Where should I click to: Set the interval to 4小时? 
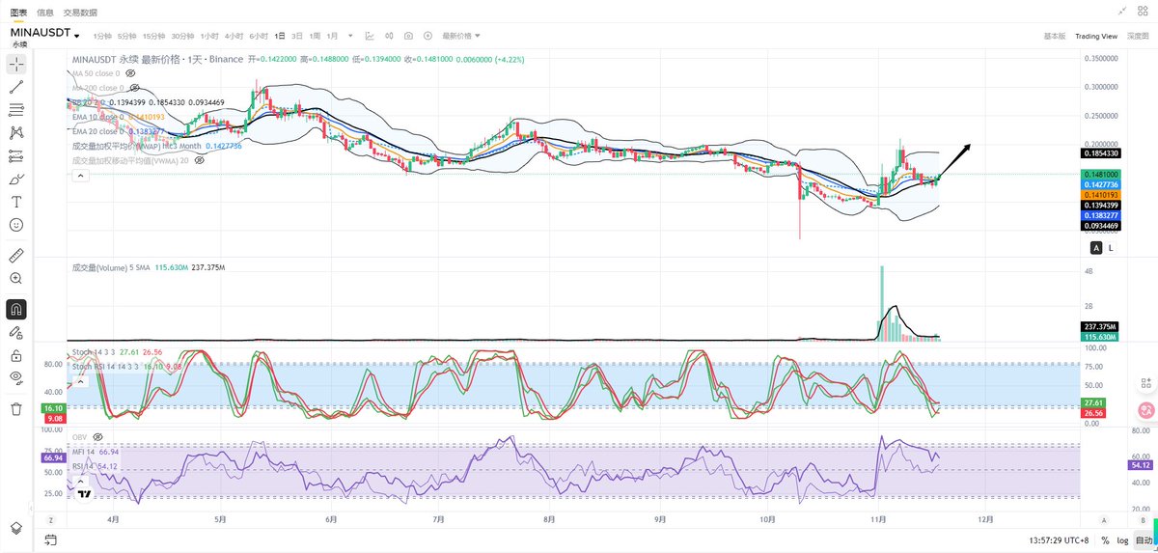tap(234, 36)
